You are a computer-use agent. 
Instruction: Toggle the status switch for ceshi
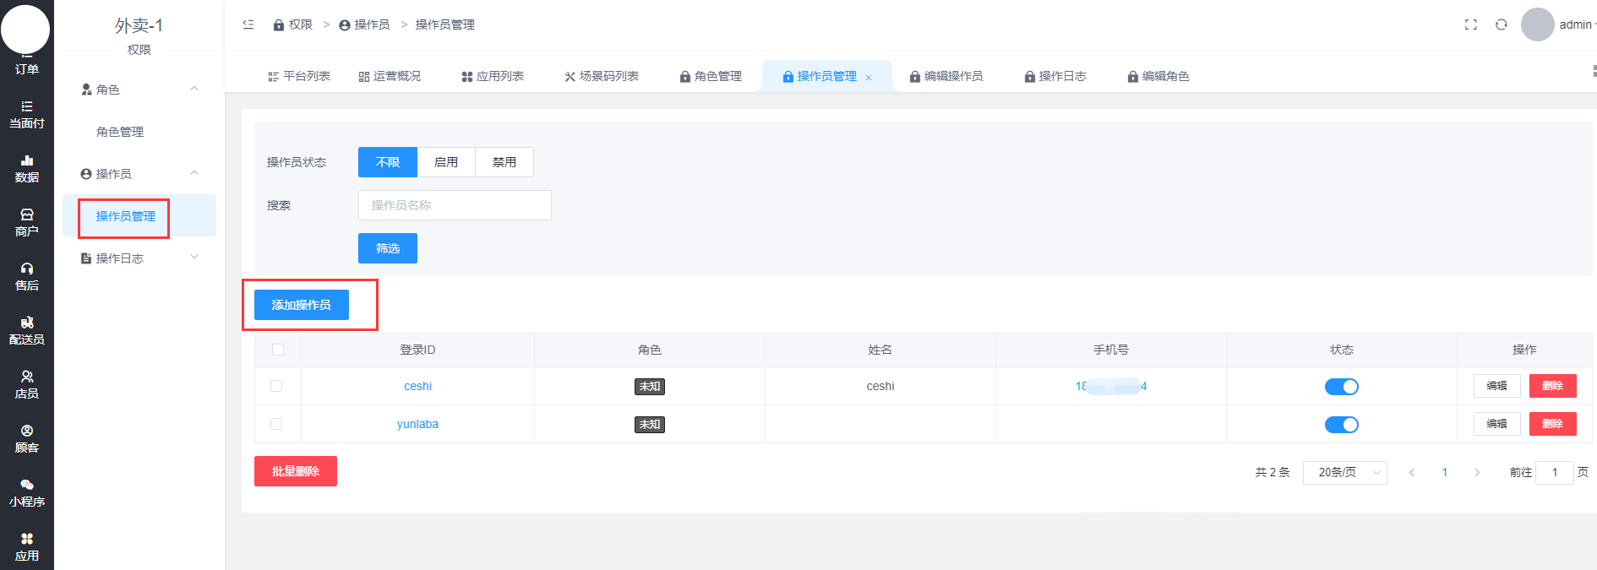click(1342, 387)
